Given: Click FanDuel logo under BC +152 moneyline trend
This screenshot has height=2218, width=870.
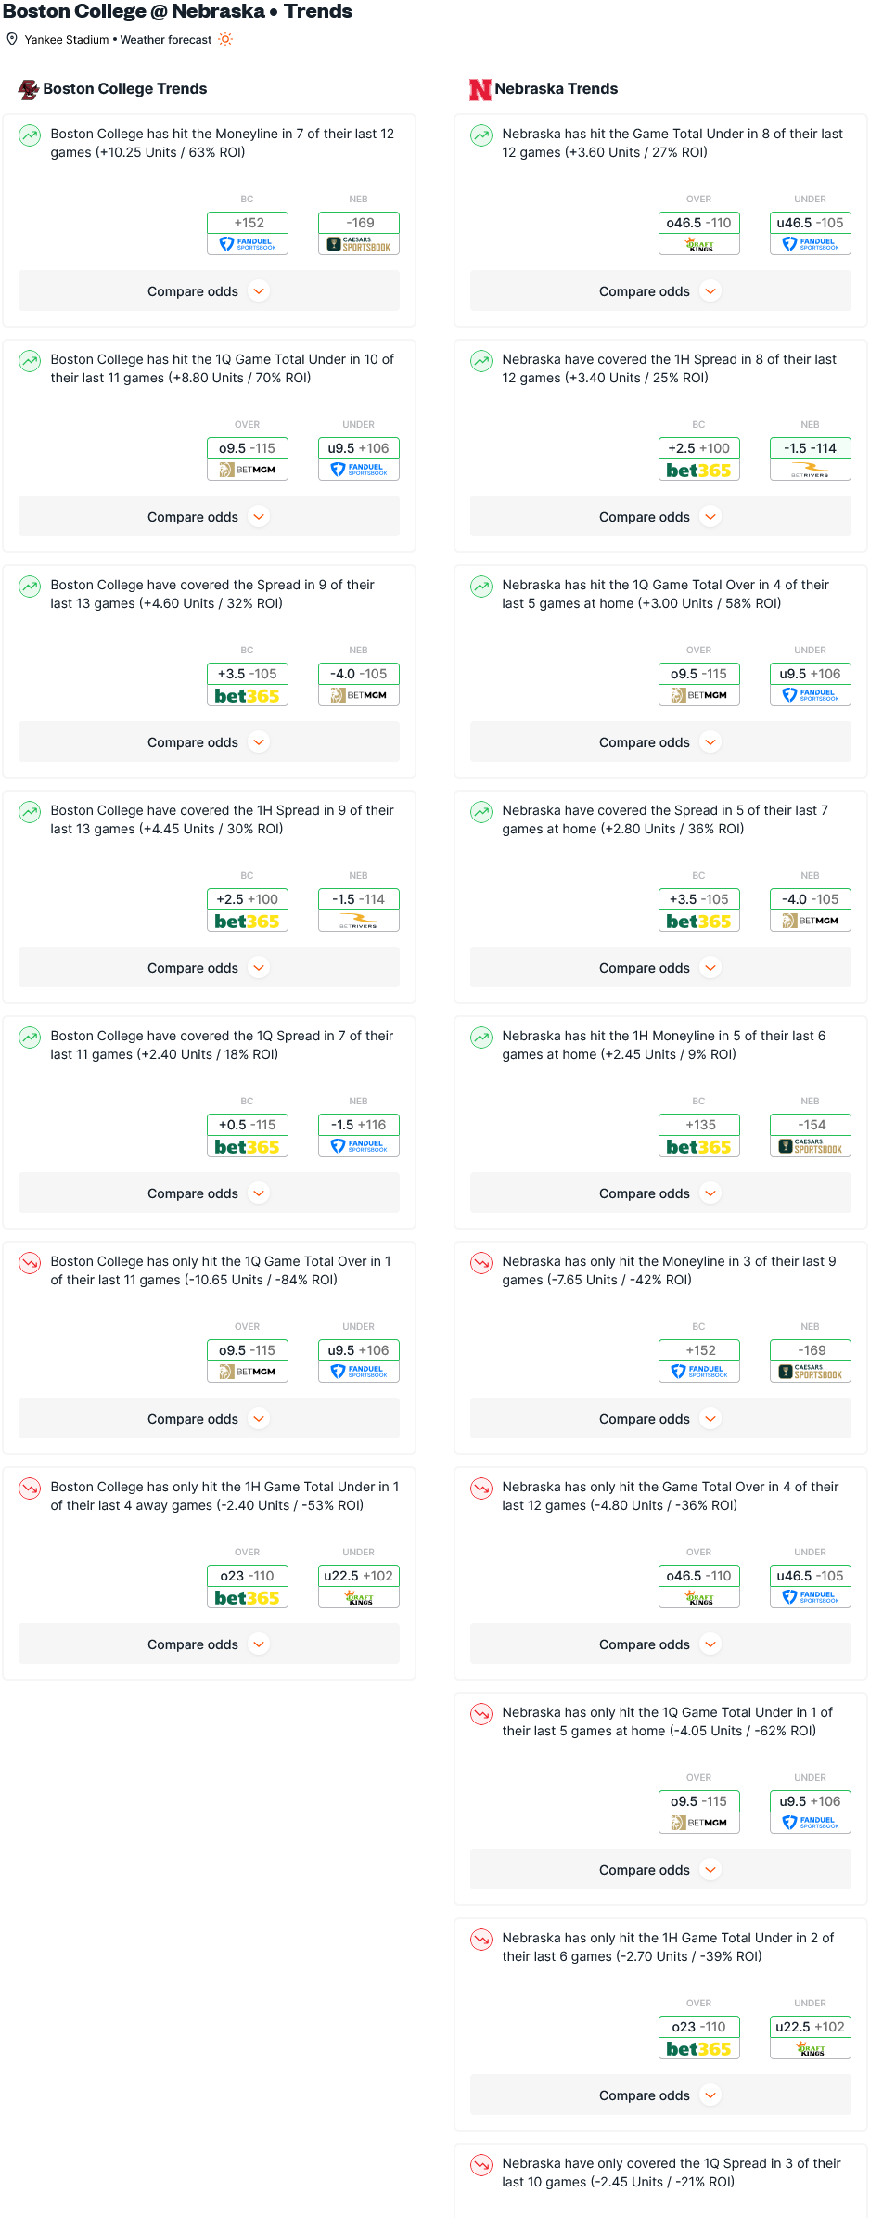Looking at the screenshot, I should coord(248,244).
